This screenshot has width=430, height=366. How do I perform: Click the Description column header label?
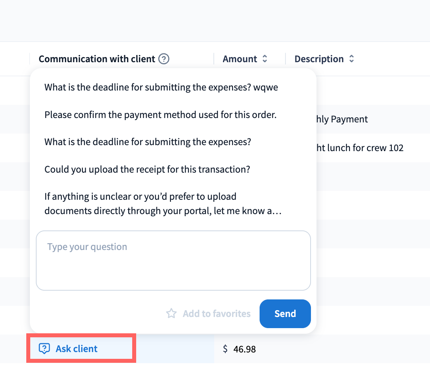(319, 59)
